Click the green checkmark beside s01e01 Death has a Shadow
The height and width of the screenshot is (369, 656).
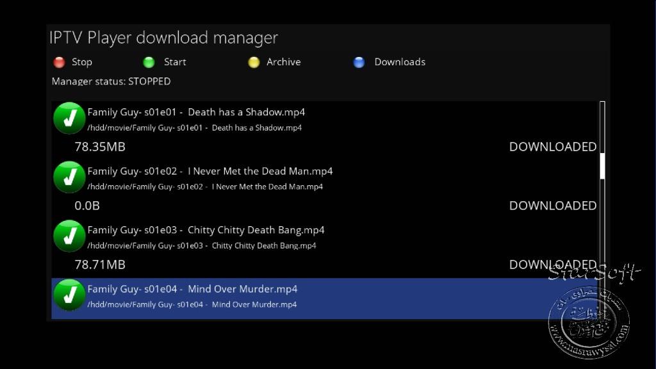point(69,119)
